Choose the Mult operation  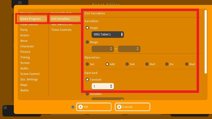point(147,64)
